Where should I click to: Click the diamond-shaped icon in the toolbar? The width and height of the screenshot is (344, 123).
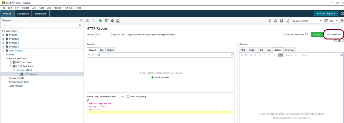point(112,21)
